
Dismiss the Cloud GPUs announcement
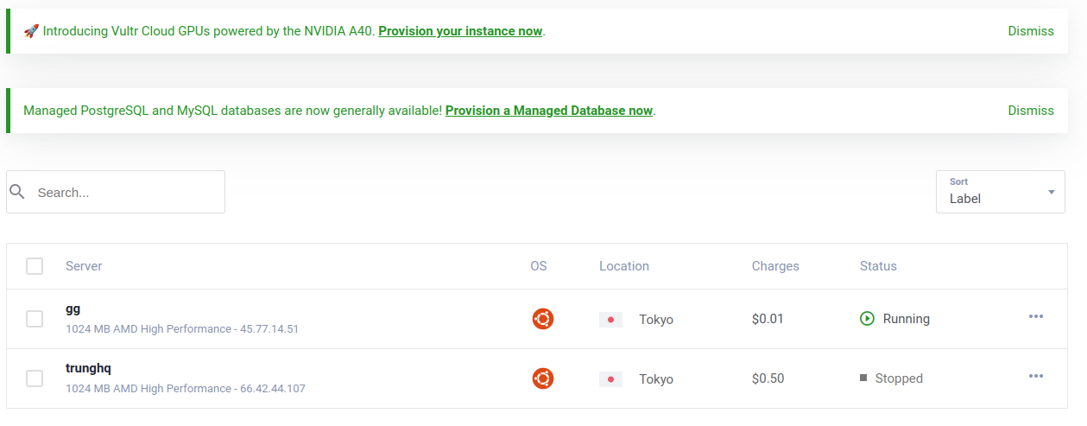(1031, 31)
